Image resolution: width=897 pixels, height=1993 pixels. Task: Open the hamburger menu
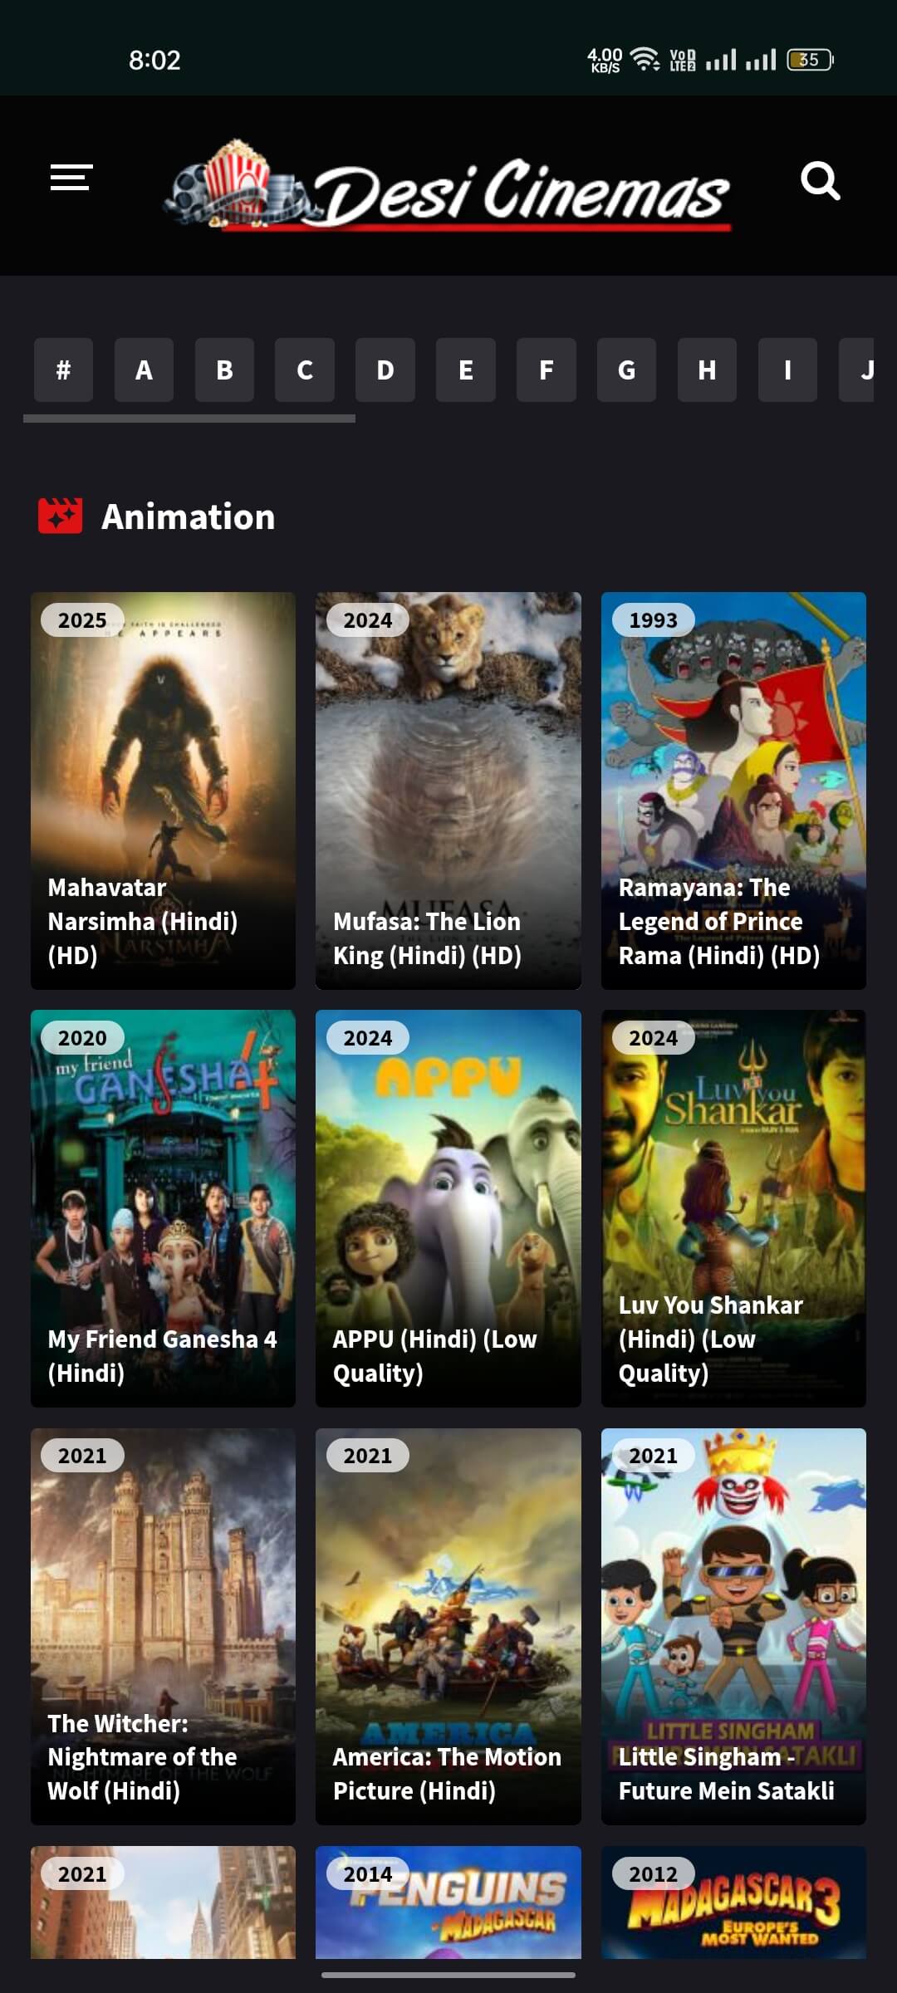coord(71,178)
